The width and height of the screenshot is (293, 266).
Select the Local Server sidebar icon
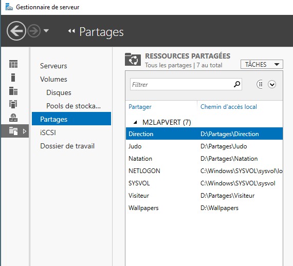pyautogui.click(x=13, y=78)
